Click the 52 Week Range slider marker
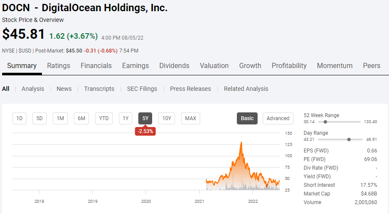389x214 pixels. pos(325,122)
